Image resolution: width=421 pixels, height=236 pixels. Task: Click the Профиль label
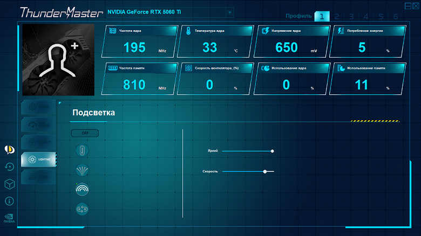coord(298,16)
